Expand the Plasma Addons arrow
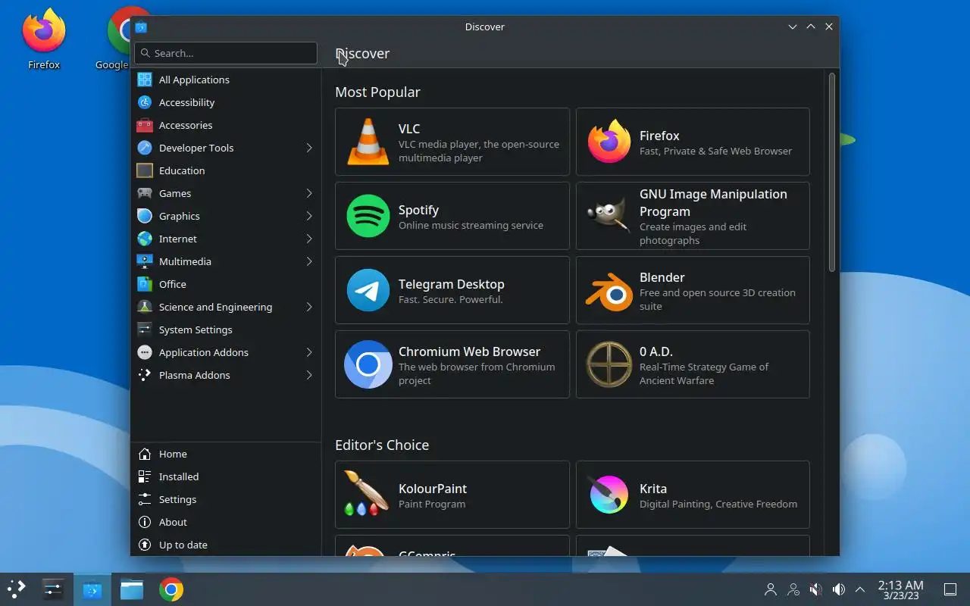970x606 pixels. (309, 375)
